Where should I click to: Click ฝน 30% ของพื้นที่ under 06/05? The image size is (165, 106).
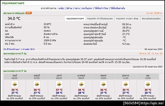click(x=15, y=98)
